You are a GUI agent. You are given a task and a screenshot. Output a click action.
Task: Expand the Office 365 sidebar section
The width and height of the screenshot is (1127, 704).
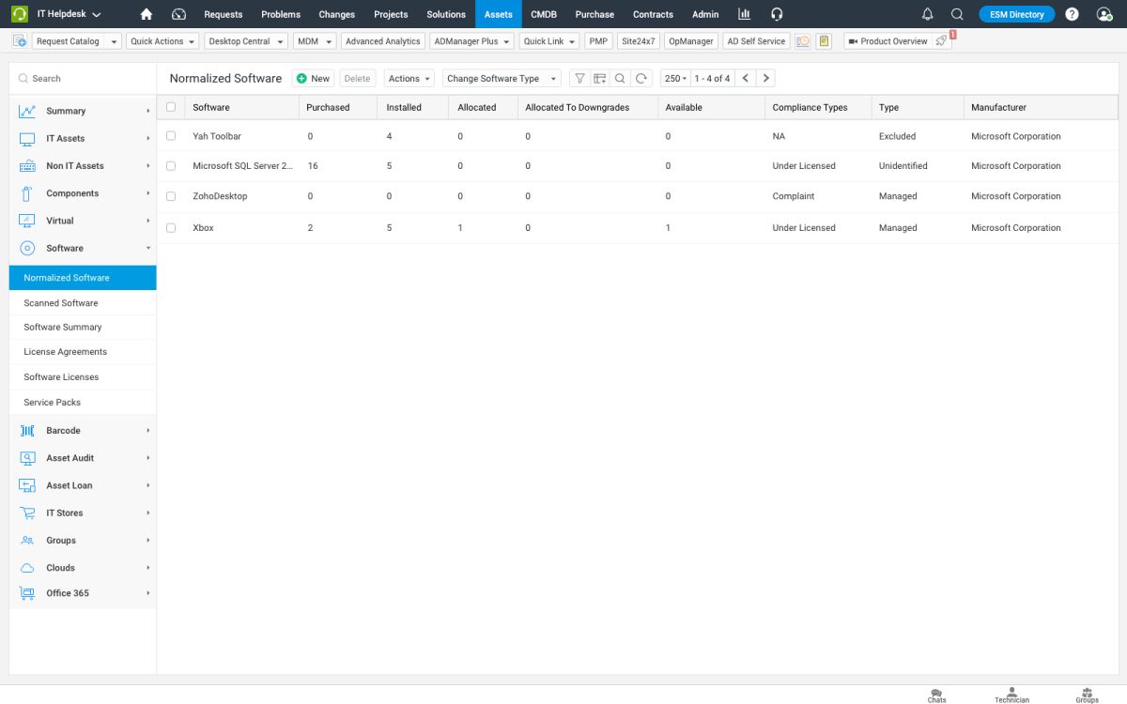(83, 593)
